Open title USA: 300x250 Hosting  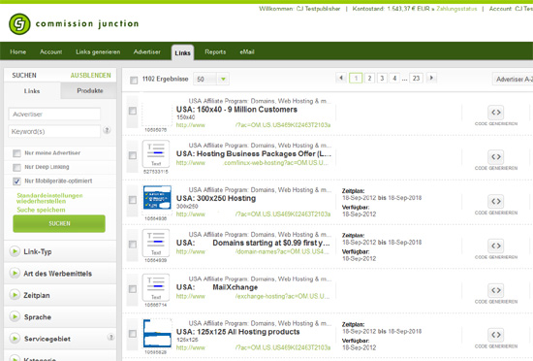click(216, 198)
